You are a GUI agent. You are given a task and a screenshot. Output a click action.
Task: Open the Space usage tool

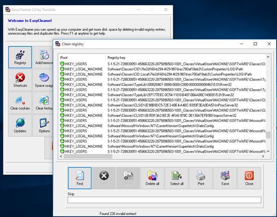coord(43,80)
